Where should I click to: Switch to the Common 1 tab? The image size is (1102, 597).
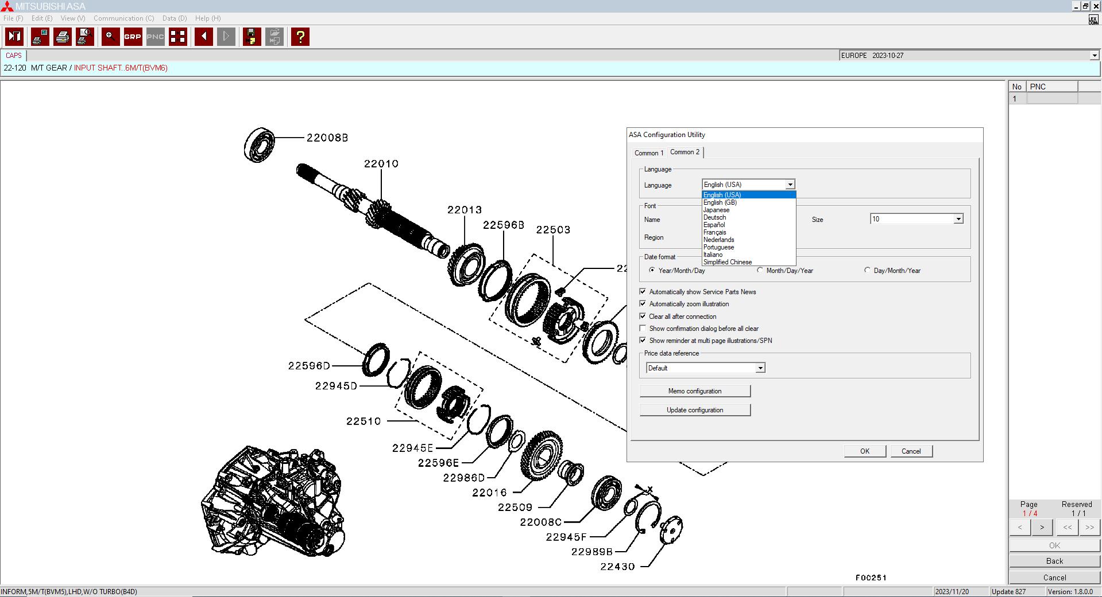[649, 153]
